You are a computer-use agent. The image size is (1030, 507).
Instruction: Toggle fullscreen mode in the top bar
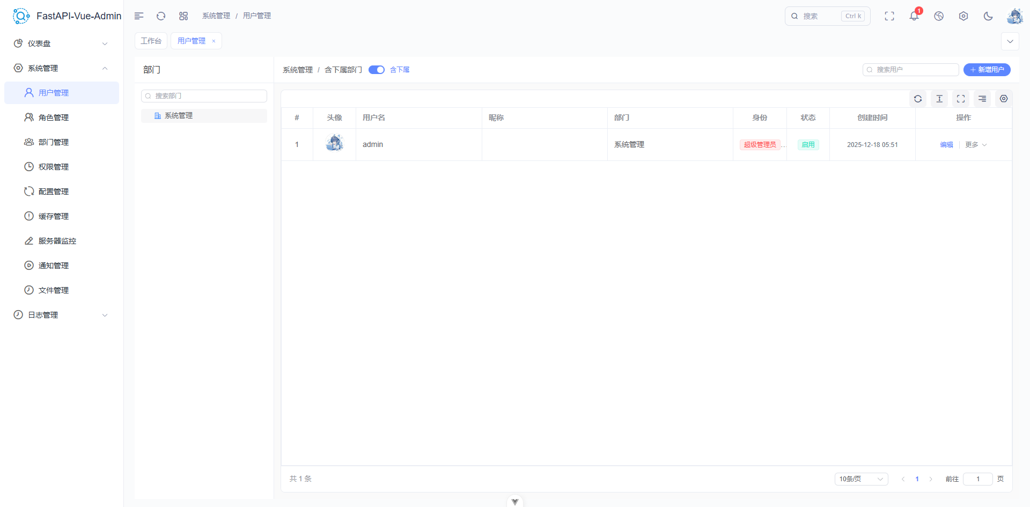pos(889,16)
